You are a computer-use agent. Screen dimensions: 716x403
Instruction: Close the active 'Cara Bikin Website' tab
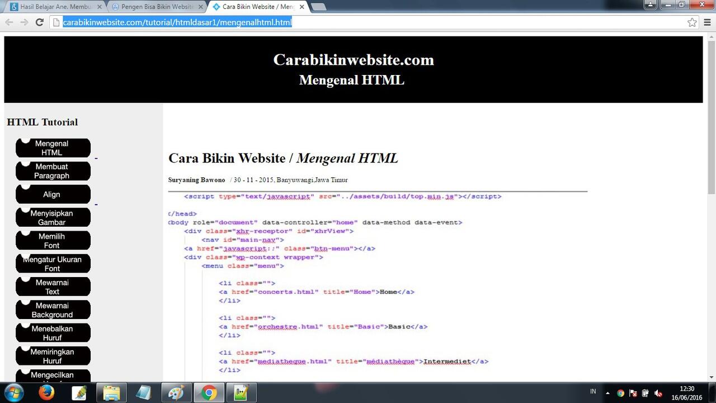coord(302,7)
